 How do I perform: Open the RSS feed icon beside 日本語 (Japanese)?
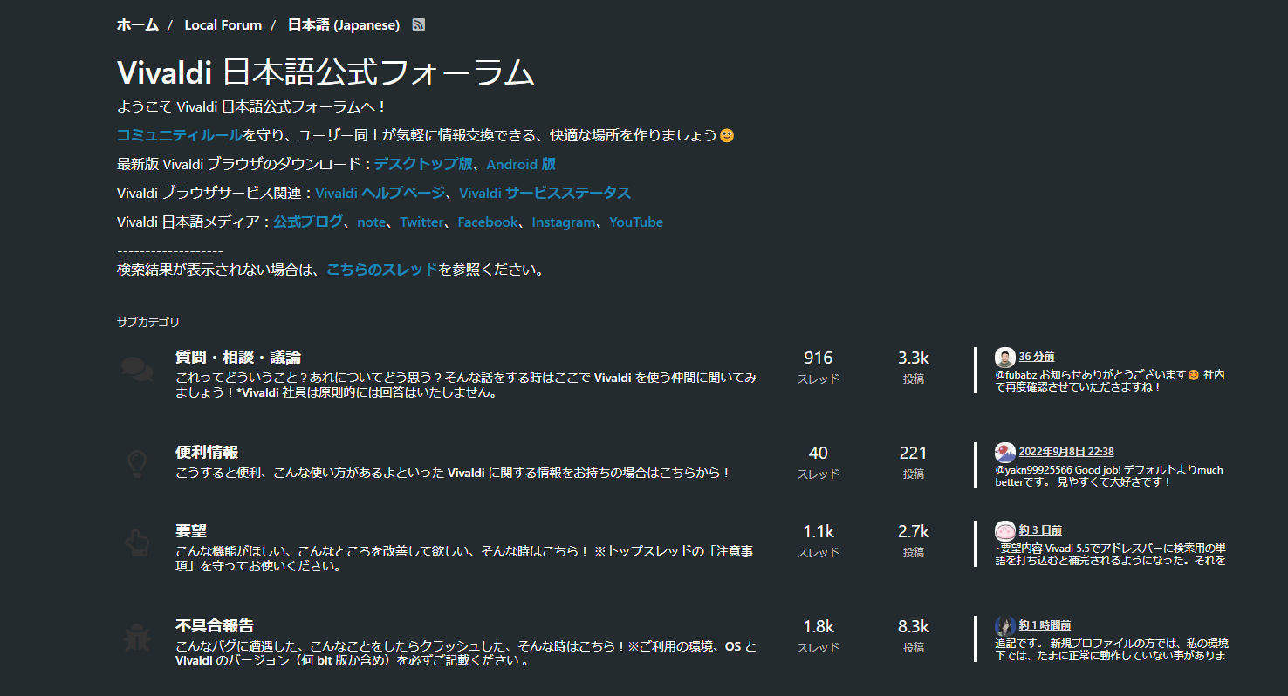[419, 25]
